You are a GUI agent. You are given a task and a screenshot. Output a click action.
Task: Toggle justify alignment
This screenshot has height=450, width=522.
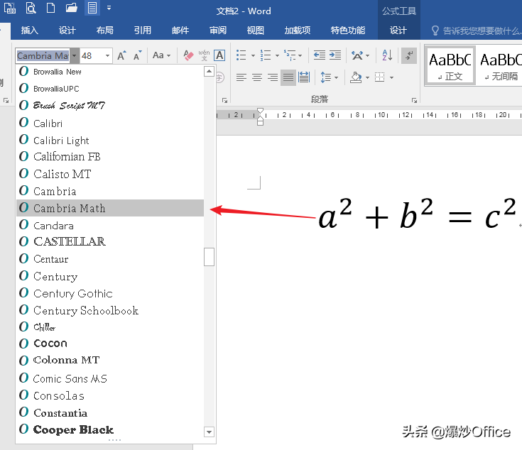pyautogui.click(x=288, y=78)
